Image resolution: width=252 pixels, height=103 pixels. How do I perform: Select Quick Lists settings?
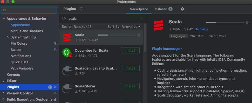(19, 62)
